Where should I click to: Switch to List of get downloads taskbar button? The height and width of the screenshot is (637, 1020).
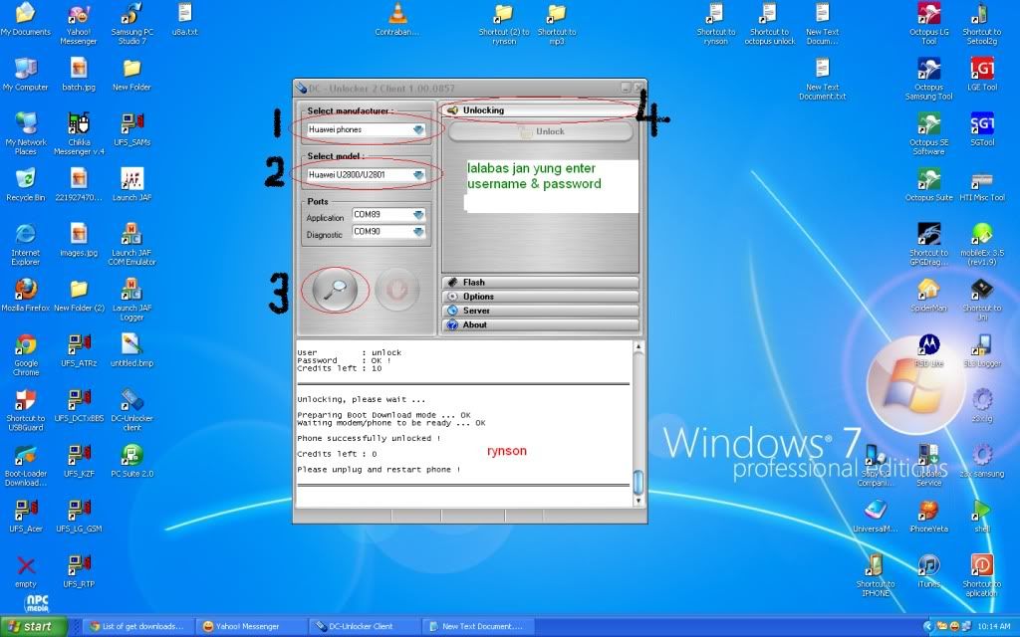138,627
